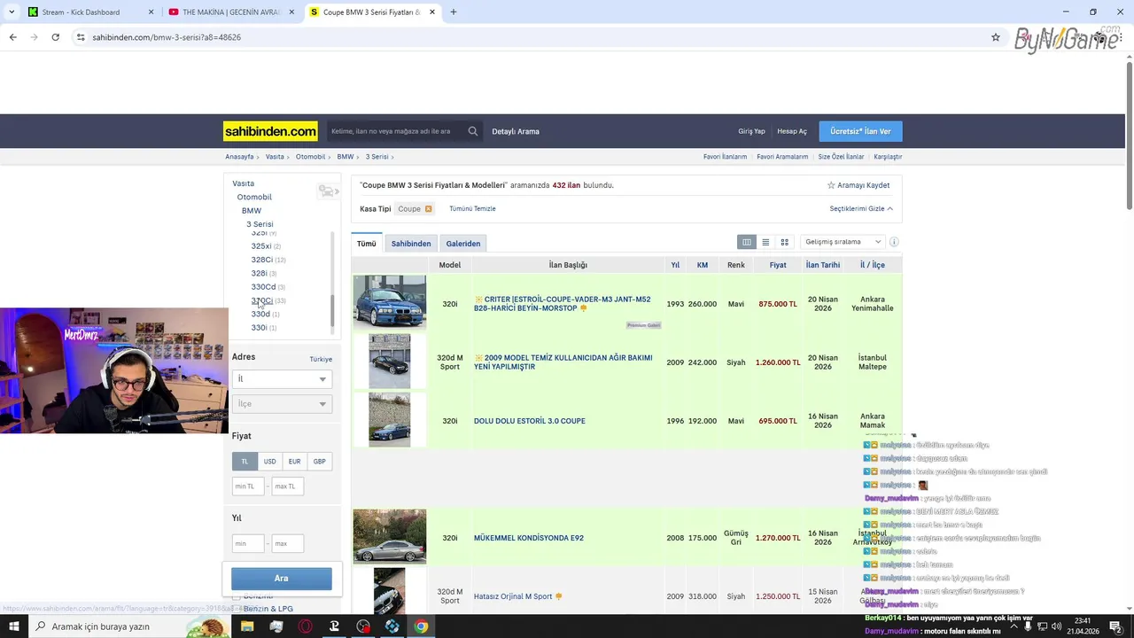Open Hesap Aç signup link
The height and width of the screenshot is (638, 1134).
[792, 131]
